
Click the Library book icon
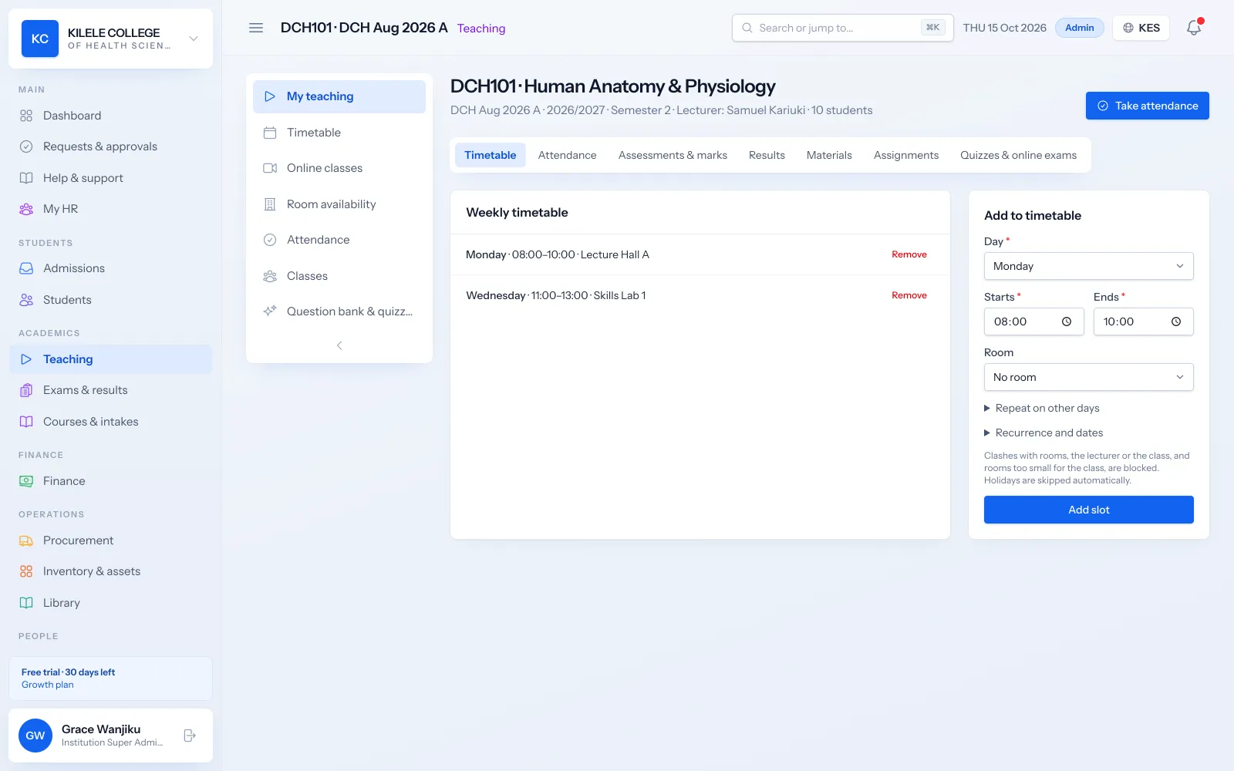pyautogui.click(x=26, y=603)
